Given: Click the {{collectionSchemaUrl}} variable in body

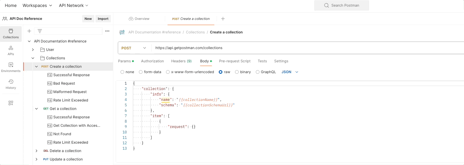Looking at the screenshot, I should point(208,105).
